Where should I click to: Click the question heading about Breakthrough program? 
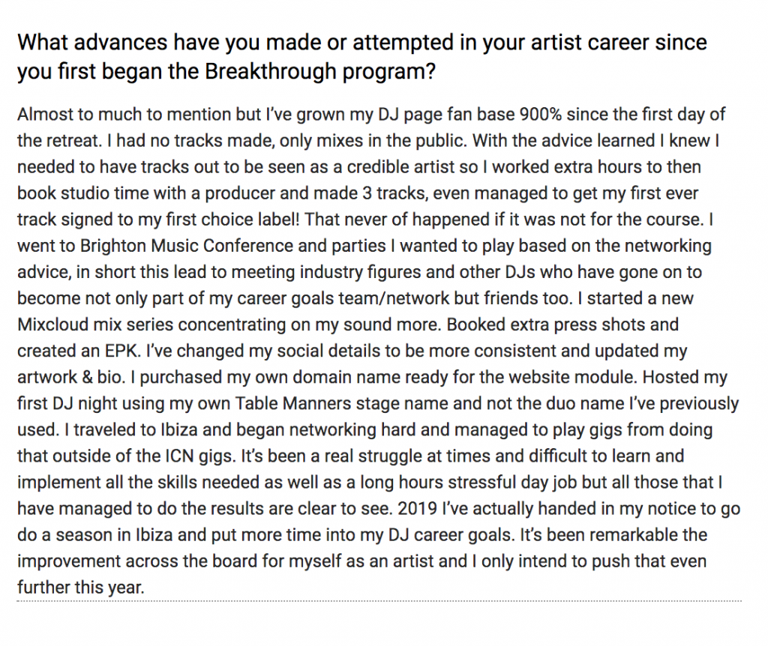click(x=362, y=57)
